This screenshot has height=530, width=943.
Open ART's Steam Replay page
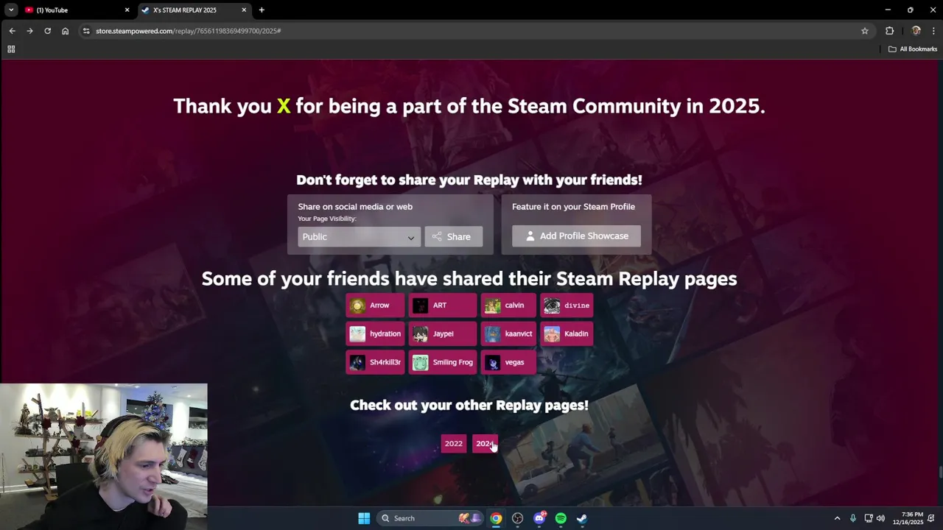click(442, 305)
